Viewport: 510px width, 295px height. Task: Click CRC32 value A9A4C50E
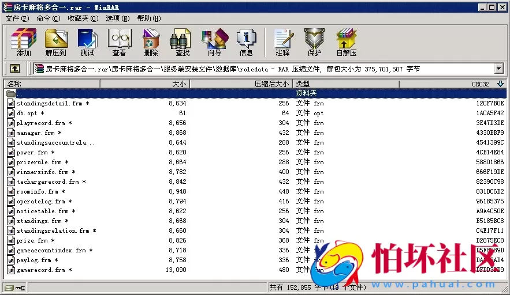pyautogui.click(x=490, y=211)
